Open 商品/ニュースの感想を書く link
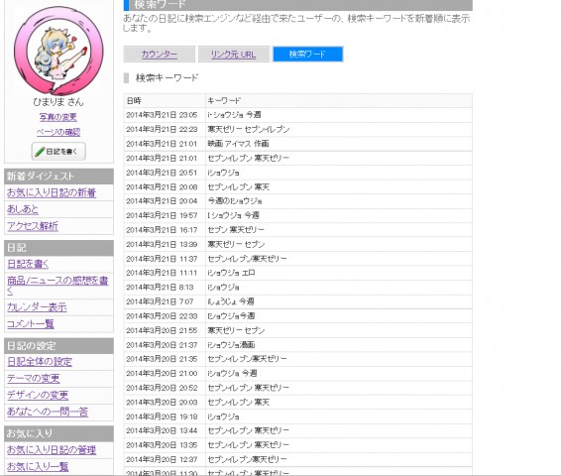 (x=57, y=286)
